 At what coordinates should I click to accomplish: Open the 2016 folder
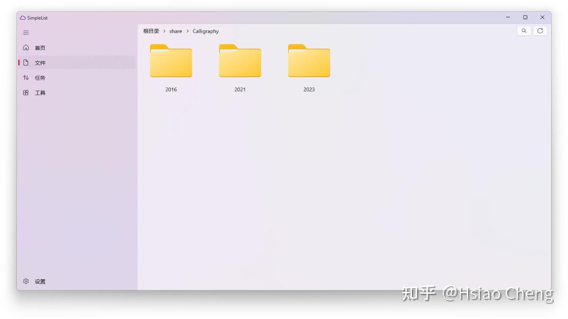[171, 61]
